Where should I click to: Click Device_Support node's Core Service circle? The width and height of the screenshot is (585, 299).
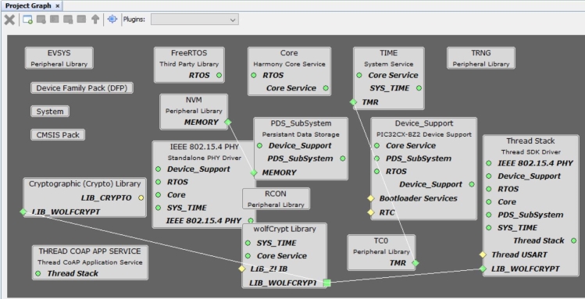376,146
